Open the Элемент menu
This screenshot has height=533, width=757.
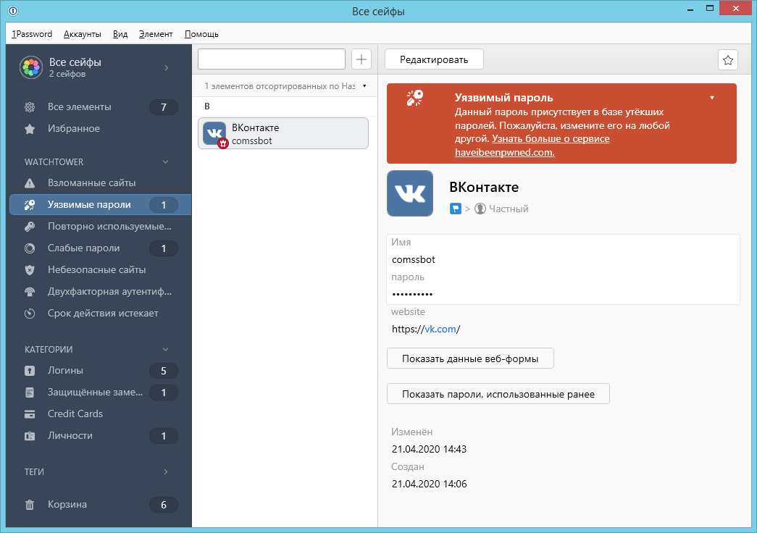(x=156, y=34)
